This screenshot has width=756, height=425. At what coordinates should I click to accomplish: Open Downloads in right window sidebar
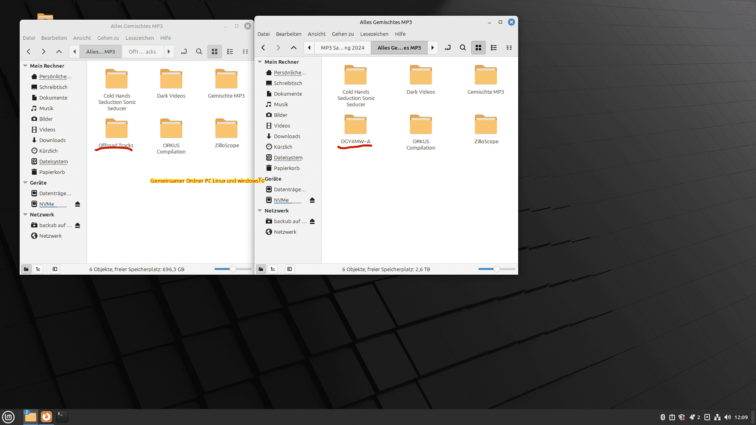coord(287,136)
